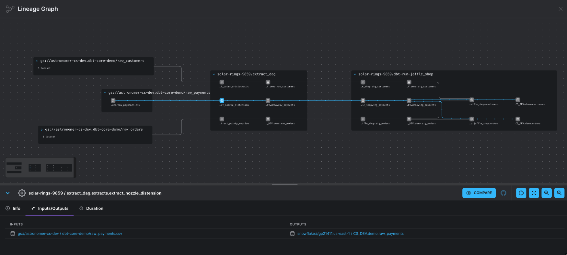Open the GitHub icon link

pyautogui.click(x=503, y=193)
